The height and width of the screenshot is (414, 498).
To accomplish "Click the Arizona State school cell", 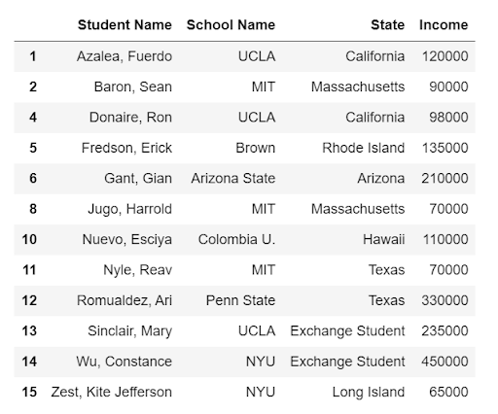I will [x=233, y=179].
